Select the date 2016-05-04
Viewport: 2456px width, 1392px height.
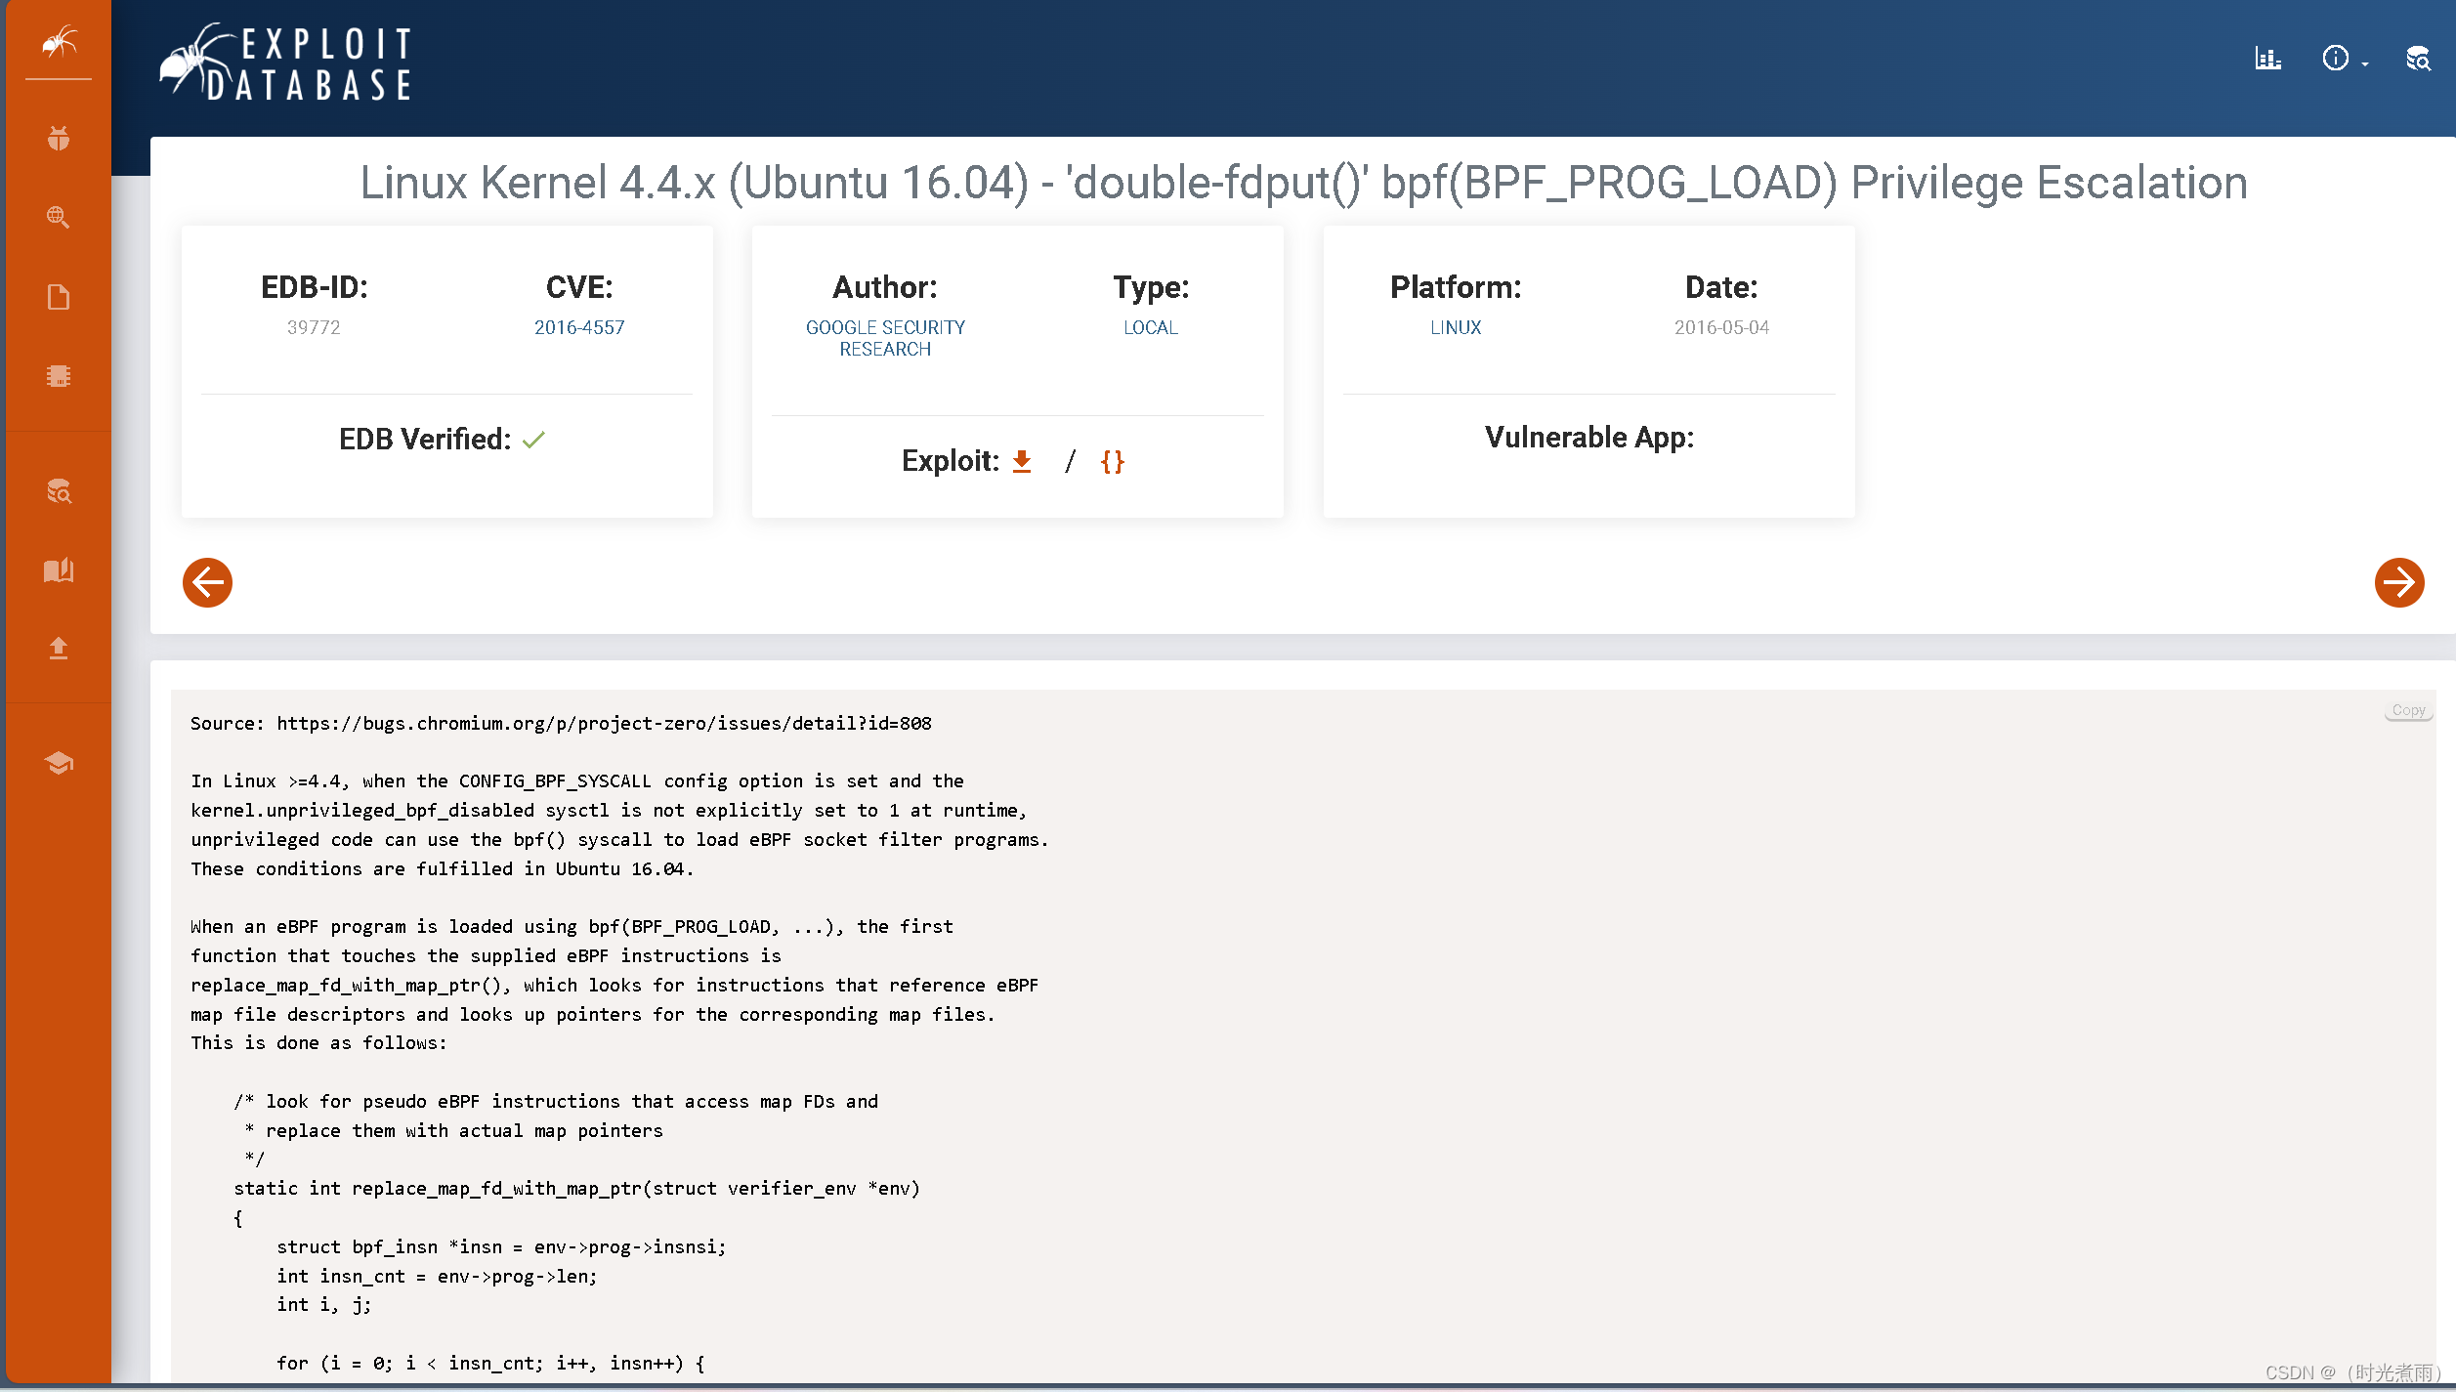click(1721, 327)
